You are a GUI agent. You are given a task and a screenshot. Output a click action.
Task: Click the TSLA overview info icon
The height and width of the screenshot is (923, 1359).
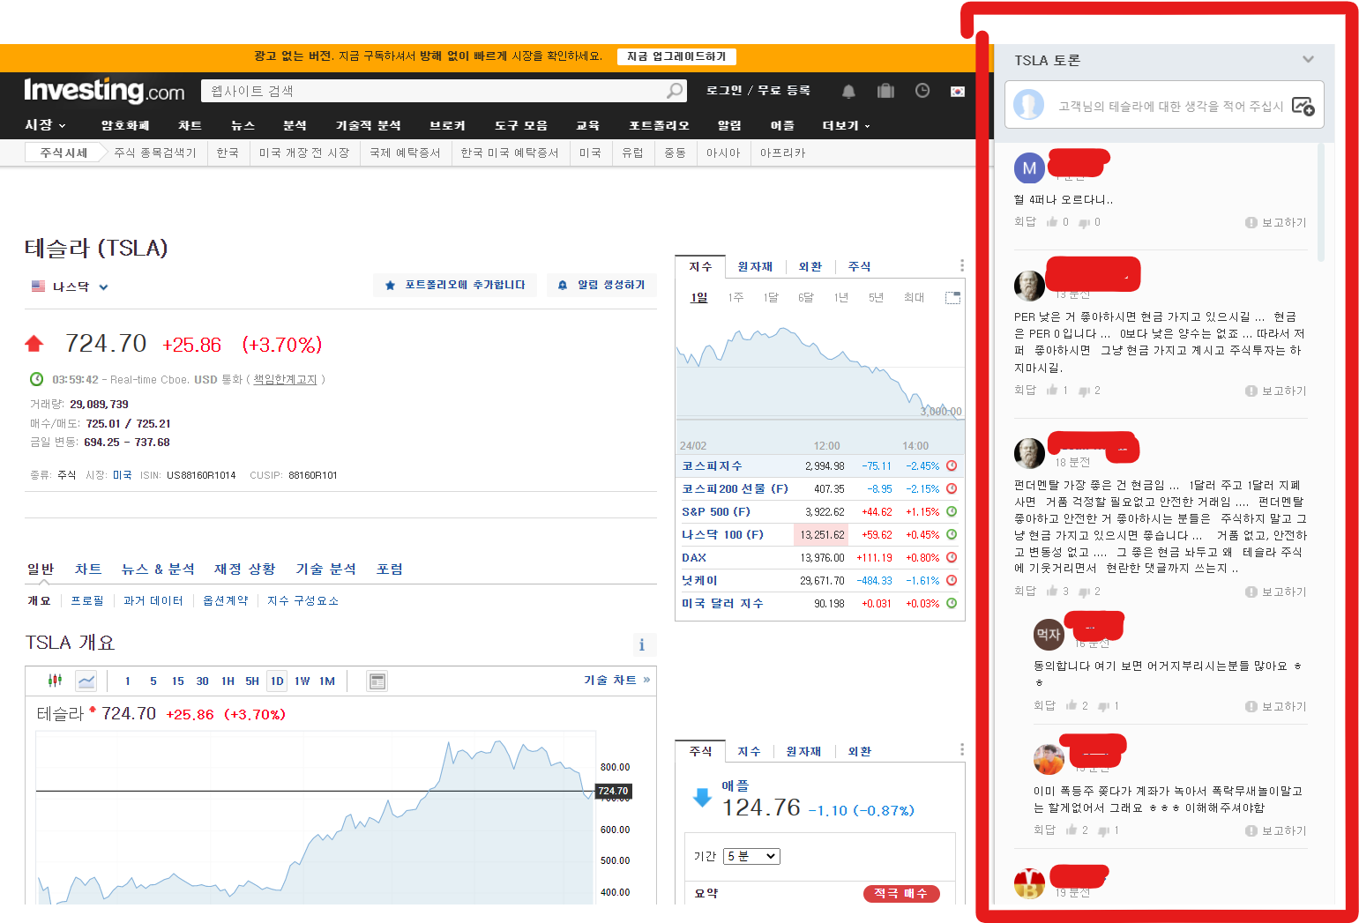coord(642,644)
